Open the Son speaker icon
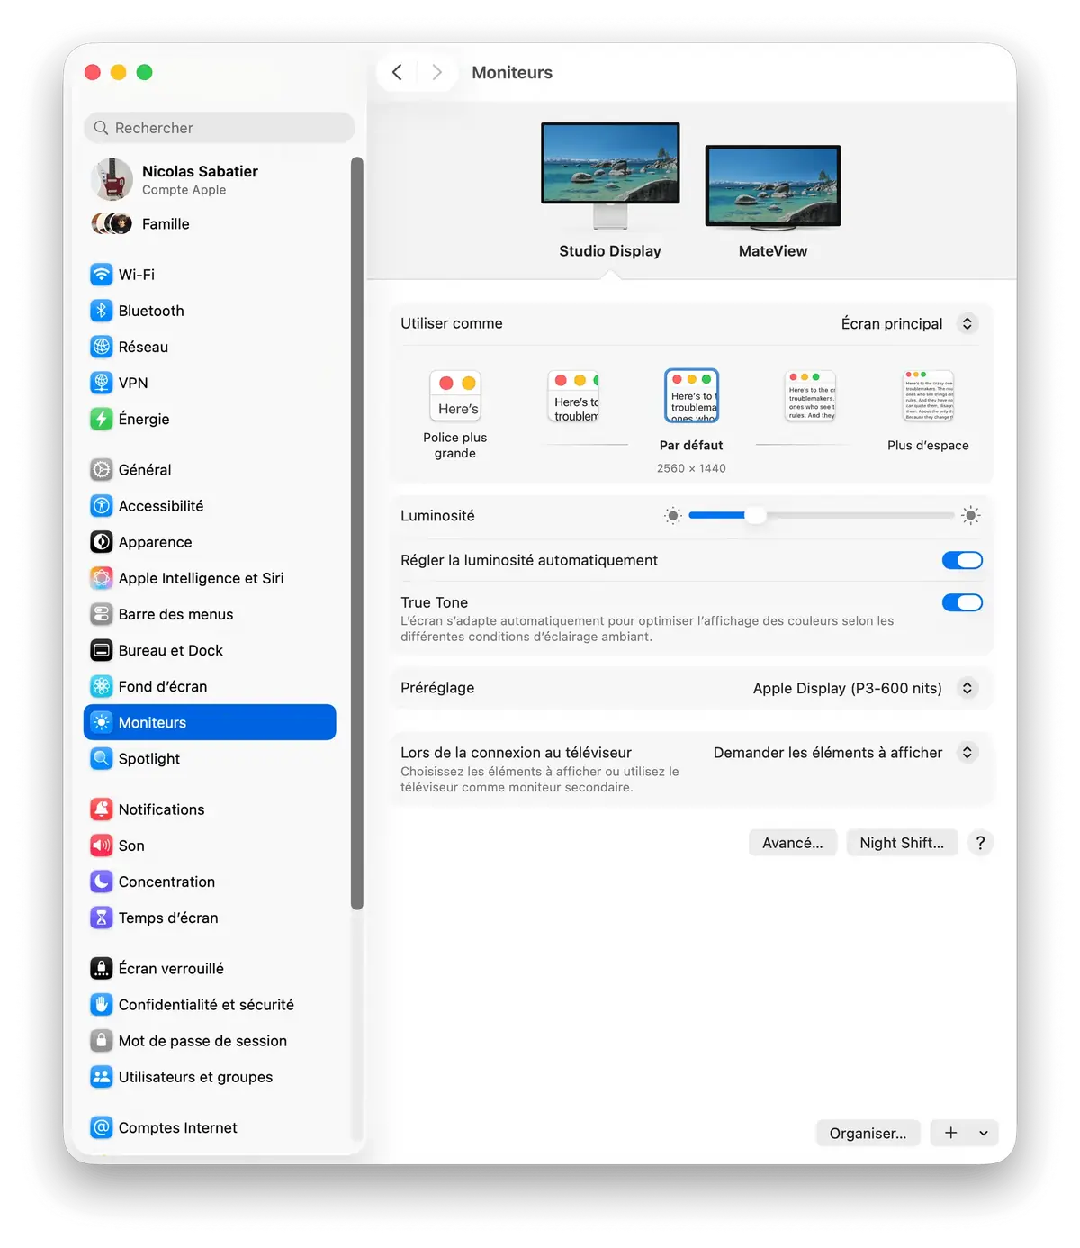The height and width of the screenshot is (1248, 1080). click(x=102, y=846)
